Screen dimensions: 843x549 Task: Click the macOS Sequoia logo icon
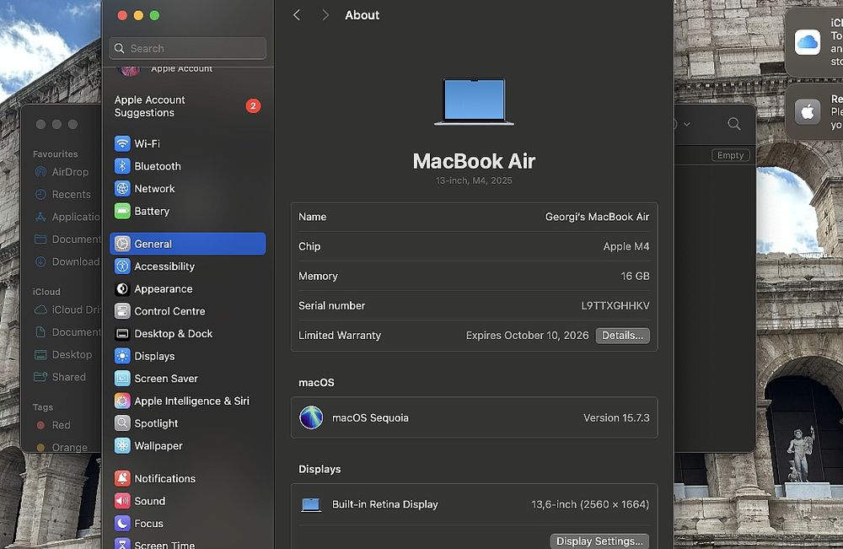coord(311,417)
